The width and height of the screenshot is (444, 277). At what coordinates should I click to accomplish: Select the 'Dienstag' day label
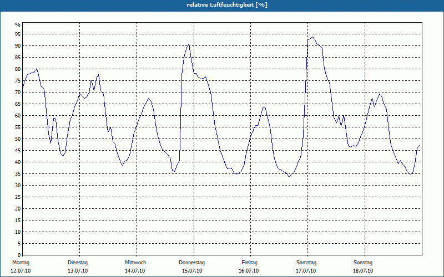coord(78,263)
